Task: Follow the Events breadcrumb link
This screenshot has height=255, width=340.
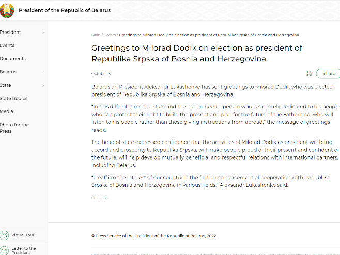Action: pos(110,35)
